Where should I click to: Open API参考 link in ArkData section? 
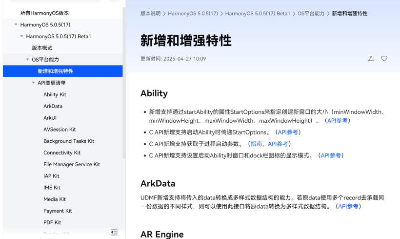click(348, 206)
